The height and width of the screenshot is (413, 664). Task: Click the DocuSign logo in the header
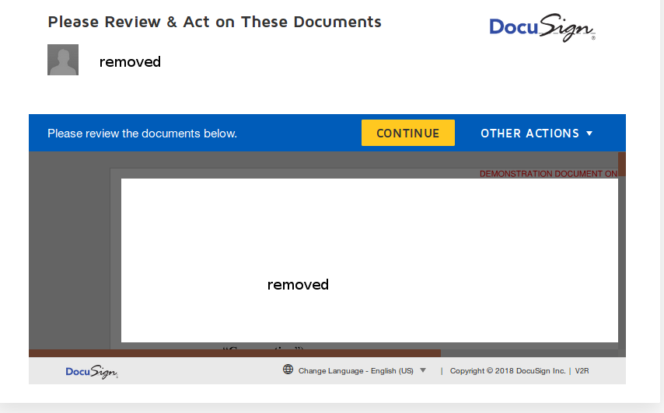point(542,28)
